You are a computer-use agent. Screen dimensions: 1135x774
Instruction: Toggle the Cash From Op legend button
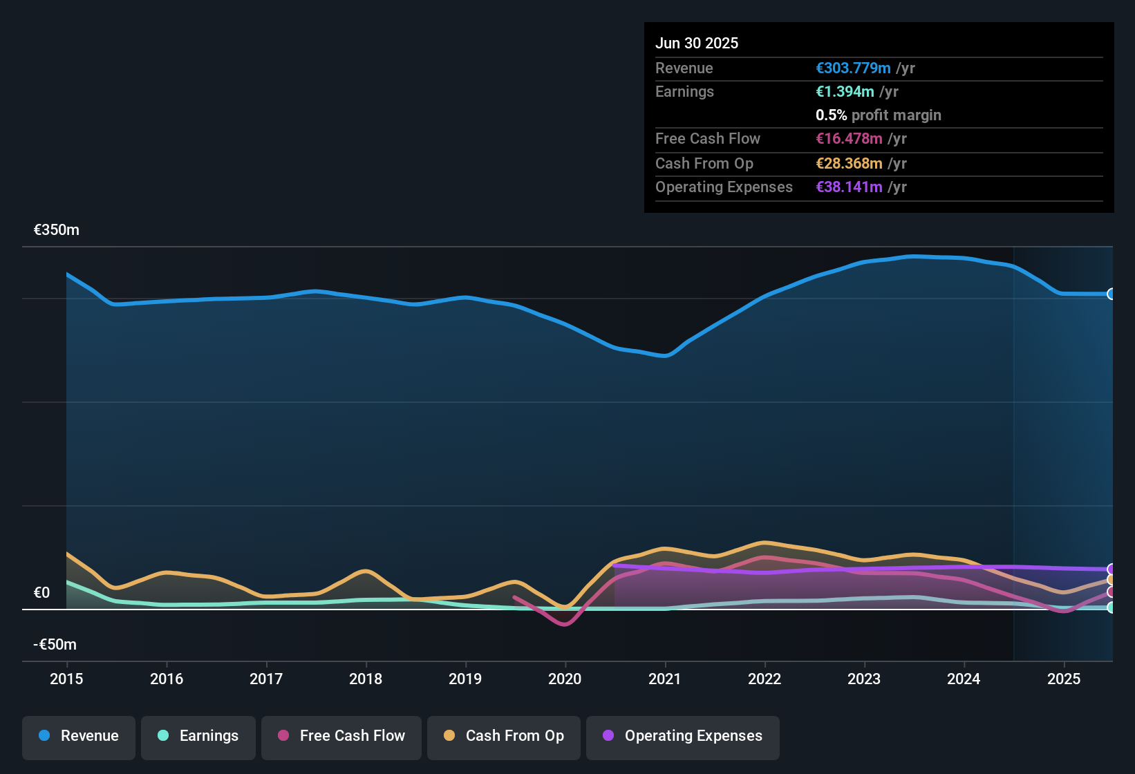pos(504,736)
